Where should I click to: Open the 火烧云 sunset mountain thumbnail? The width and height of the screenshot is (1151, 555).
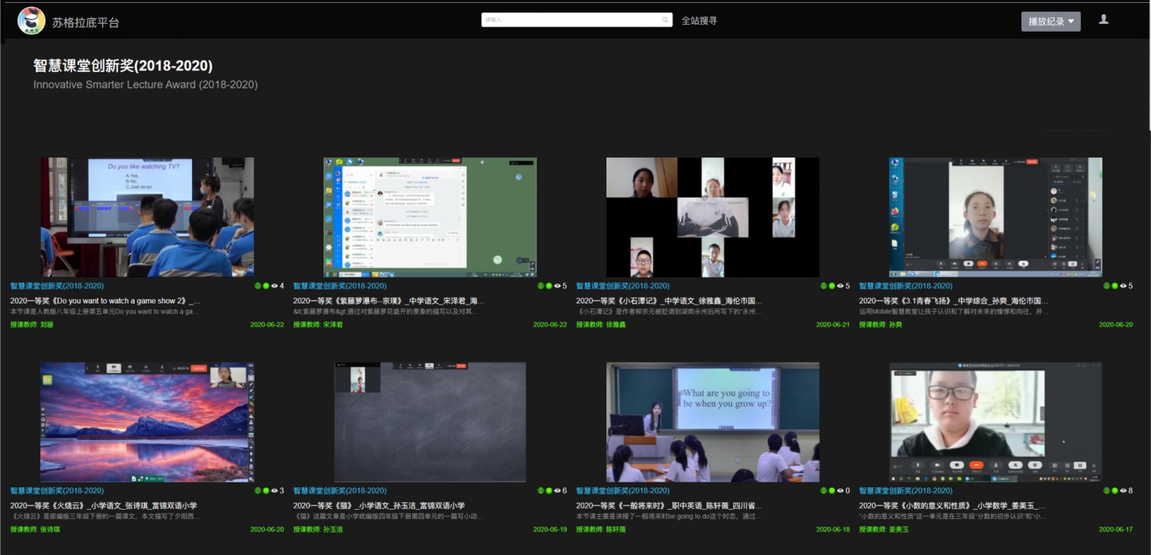(147, 422)
